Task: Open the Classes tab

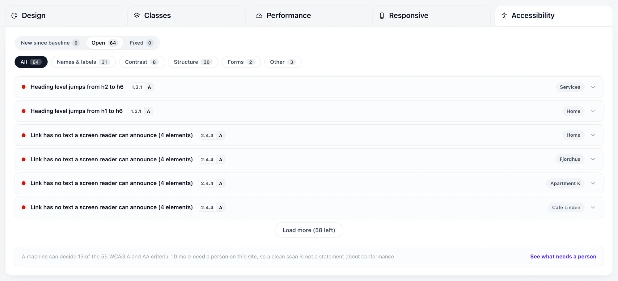Action: 186,15
